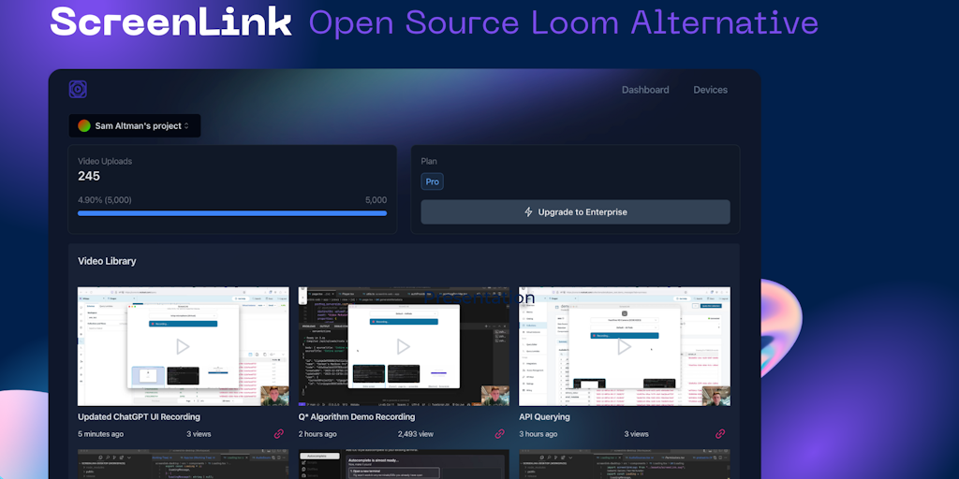Copy link for Q* Algorithm Demo Recording
Image resolution: width=959 pixels, height=479 pixels.
tap(500, 434)
